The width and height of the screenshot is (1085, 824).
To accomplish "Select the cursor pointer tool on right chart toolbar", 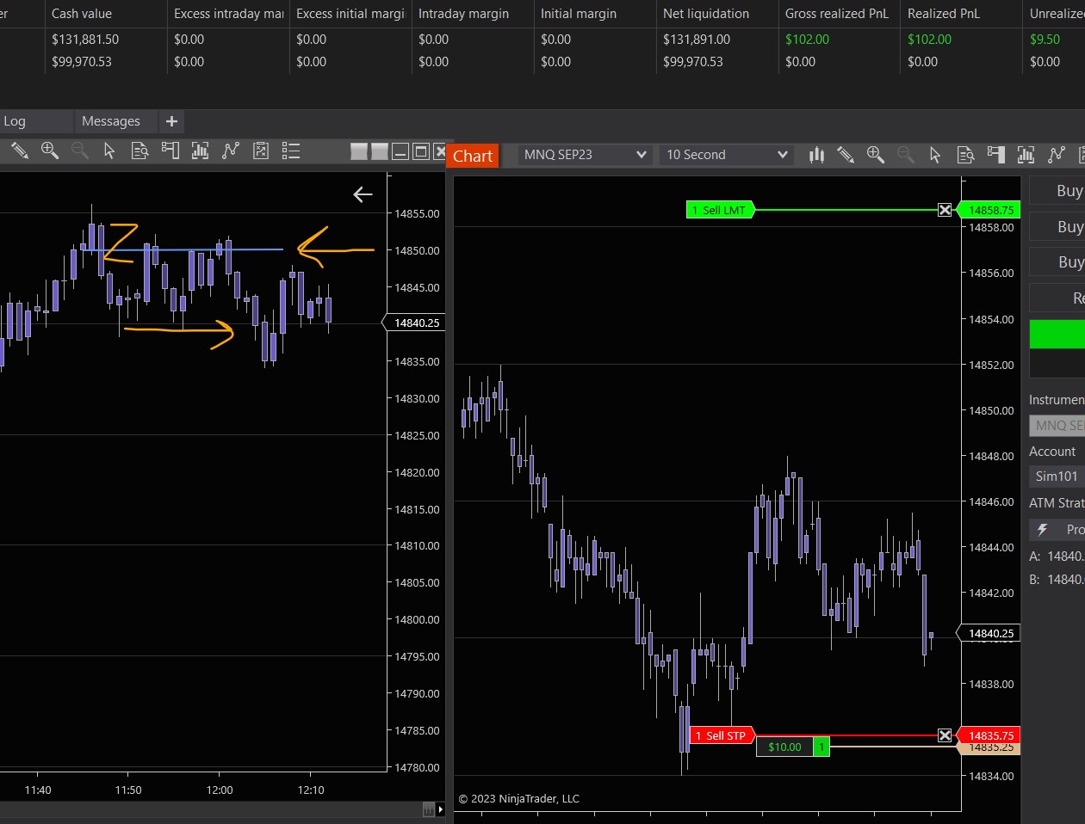I will 935,155.
